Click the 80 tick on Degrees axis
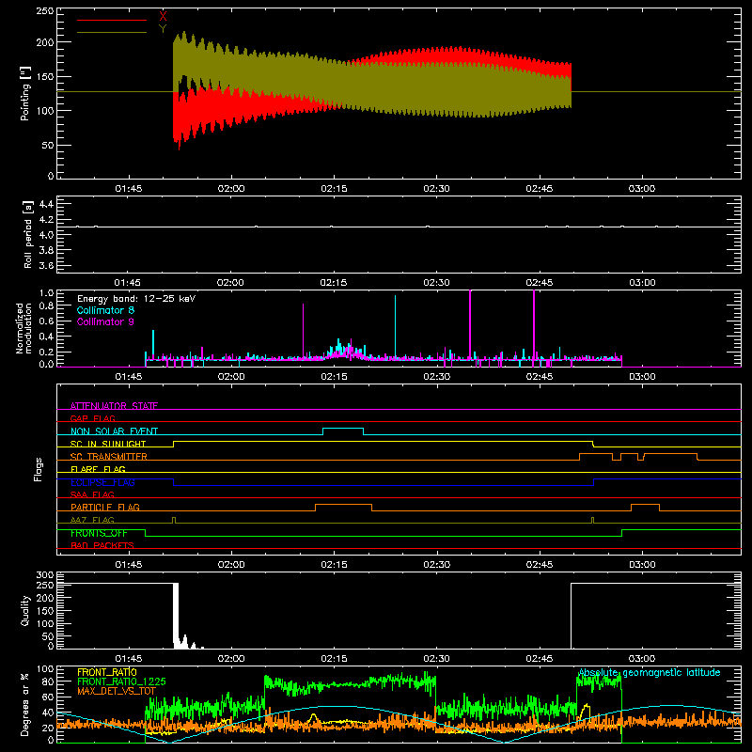 [48, 681]
